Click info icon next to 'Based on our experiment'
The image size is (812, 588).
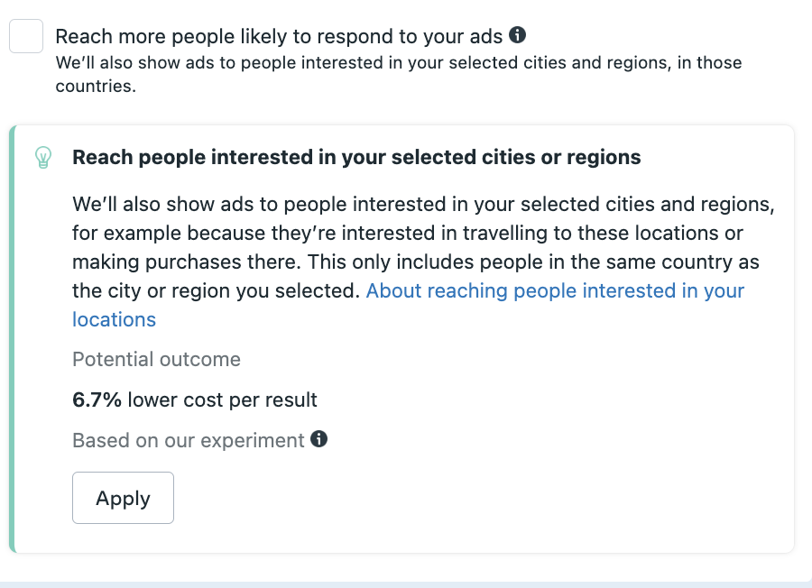(318, 439)
